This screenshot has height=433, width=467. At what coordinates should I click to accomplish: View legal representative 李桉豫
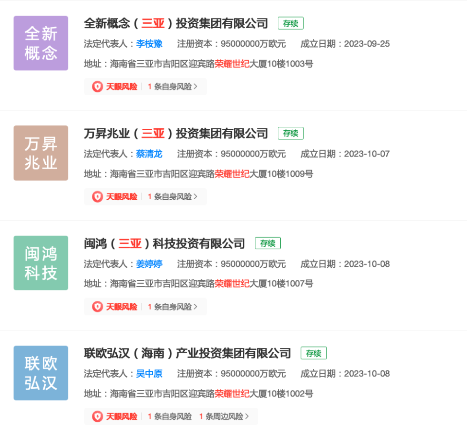149,44
